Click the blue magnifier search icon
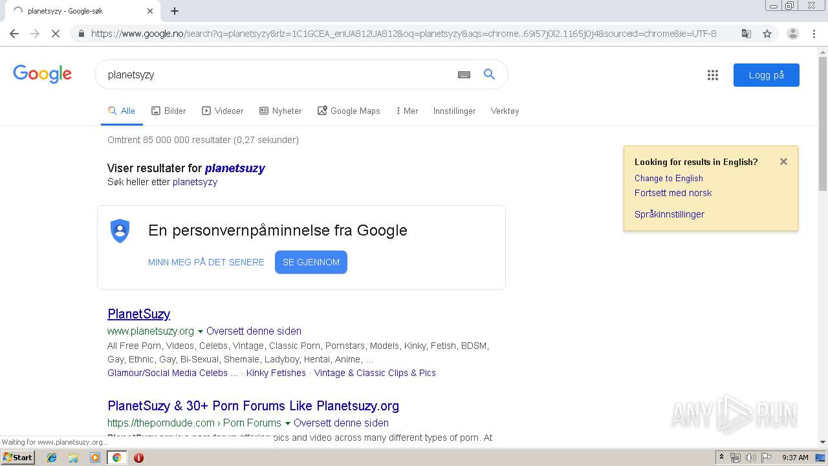Viewport: 828px width, 466px height. (x=490, y=74)
